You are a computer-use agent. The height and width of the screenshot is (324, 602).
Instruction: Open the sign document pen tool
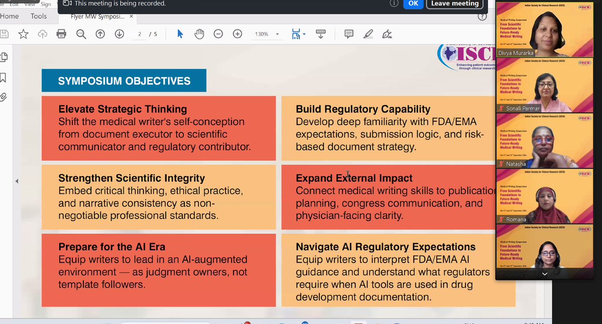(387, 34)
